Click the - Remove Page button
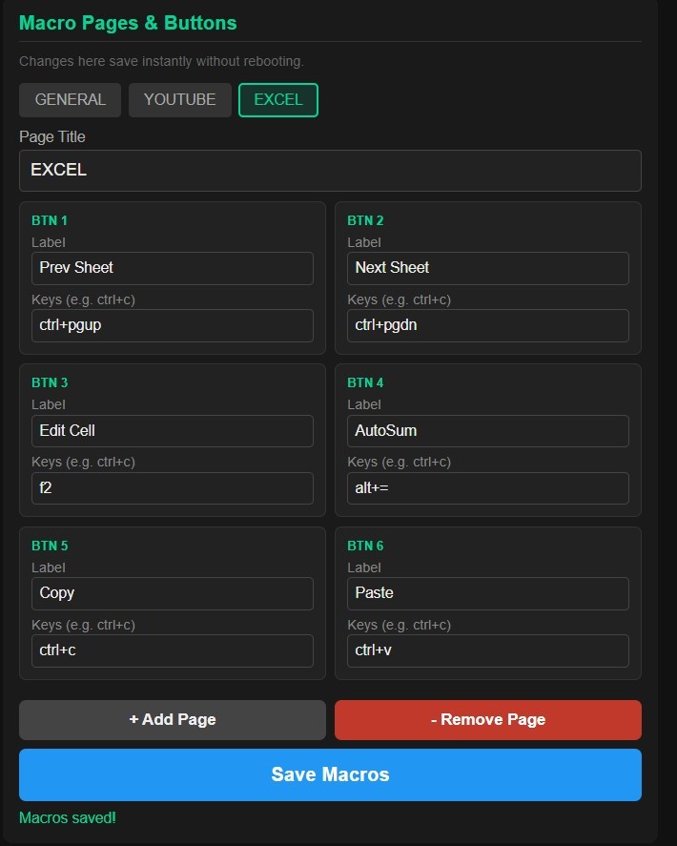 pos(488,720)
